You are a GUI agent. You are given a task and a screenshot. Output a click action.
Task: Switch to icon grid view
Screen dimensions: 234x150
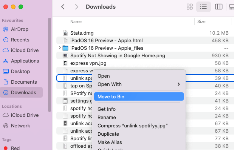click(189, 7)
